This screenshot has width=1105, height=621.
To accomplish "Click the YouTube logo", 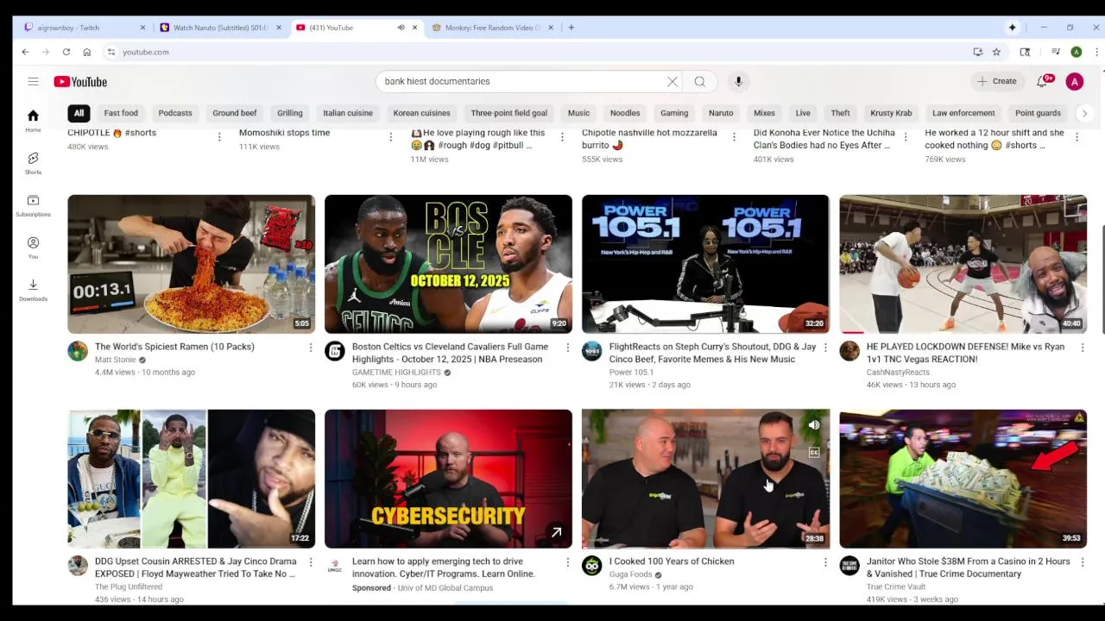I will tap(80, 82).
